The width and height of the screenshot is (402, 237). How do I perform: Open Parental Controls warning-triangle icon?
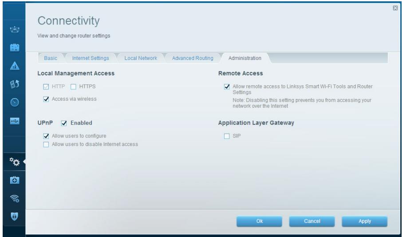(x=15, y=66)
